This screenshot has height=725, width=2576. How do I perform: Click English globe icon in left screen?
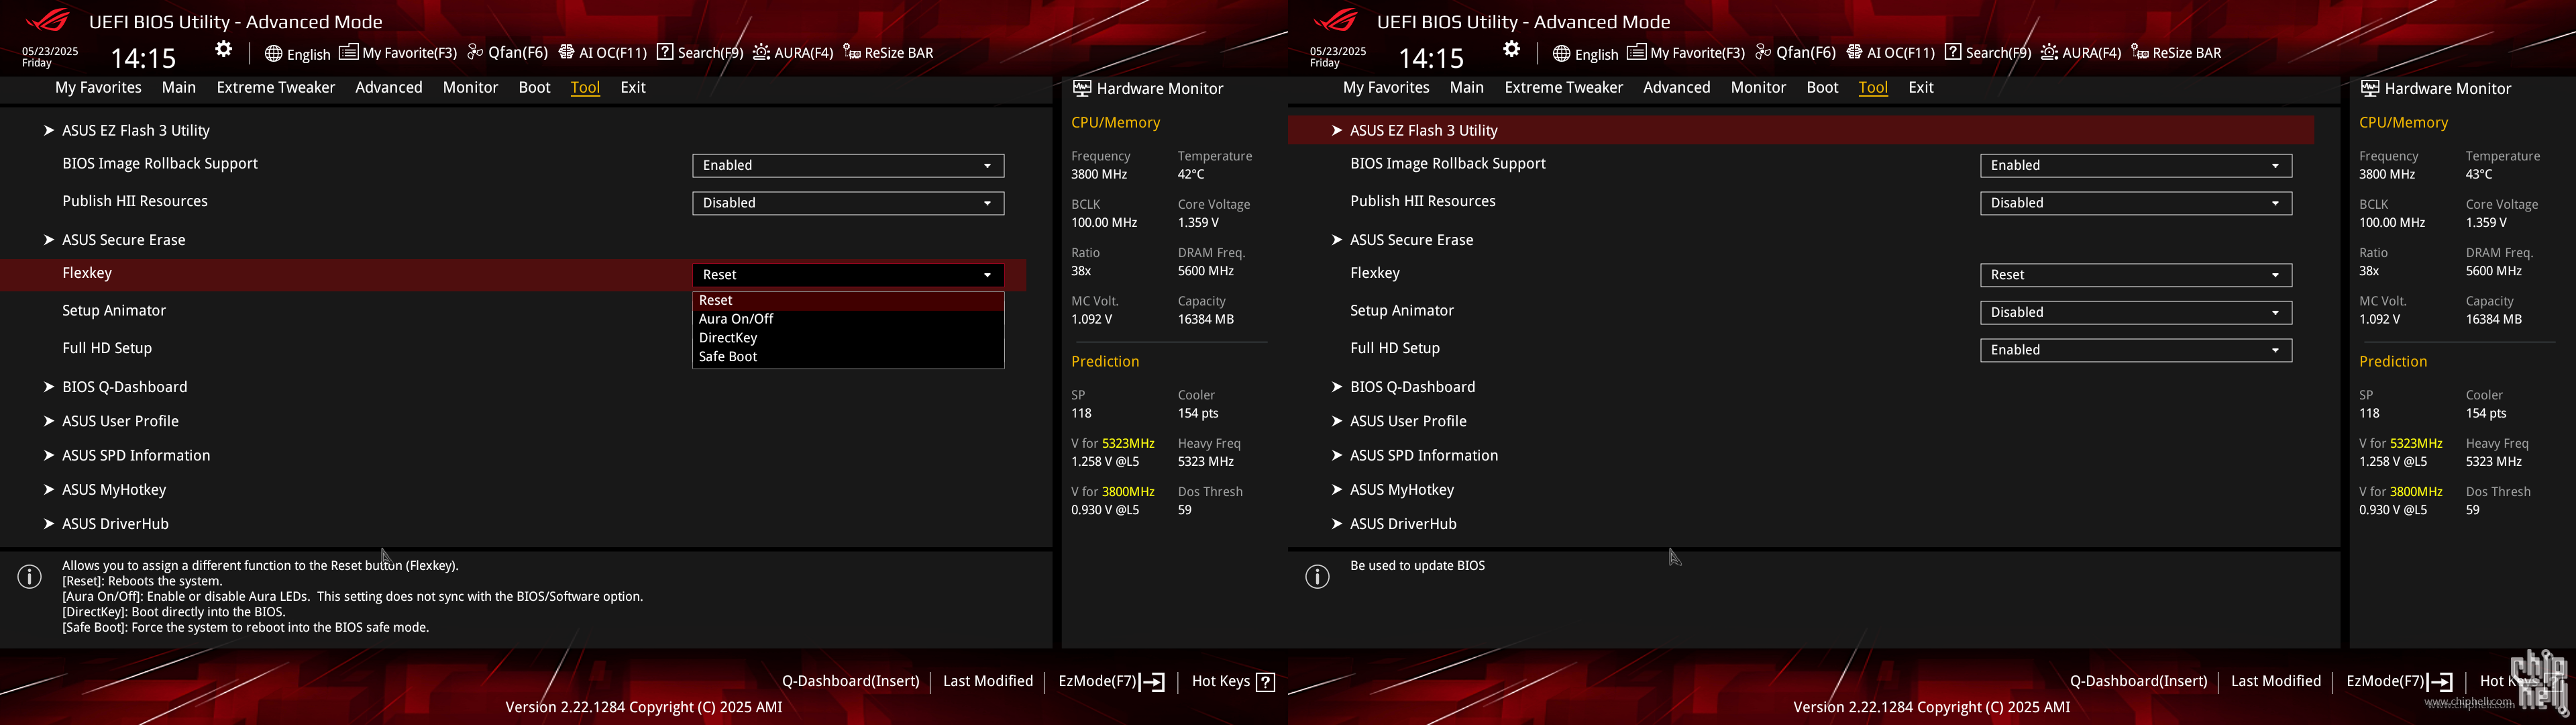point(273,53)
